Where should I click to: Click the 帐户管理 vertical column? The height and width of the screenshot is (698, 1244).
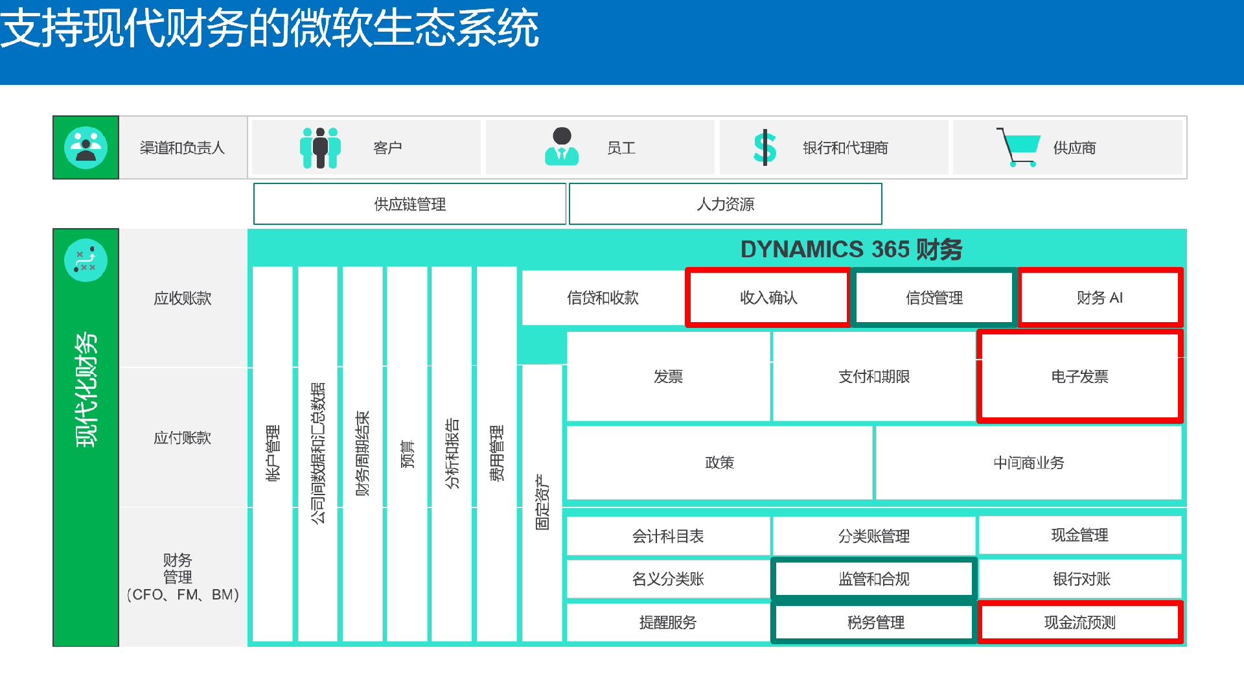272,454
